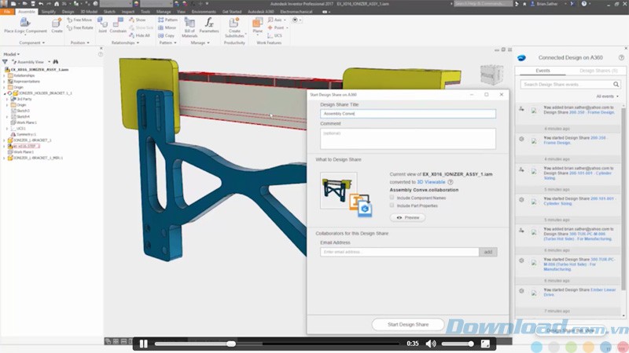Screen dimensions: 629x353
Task: Enable Include Component Names checkbox
Action: click(392, 198)
